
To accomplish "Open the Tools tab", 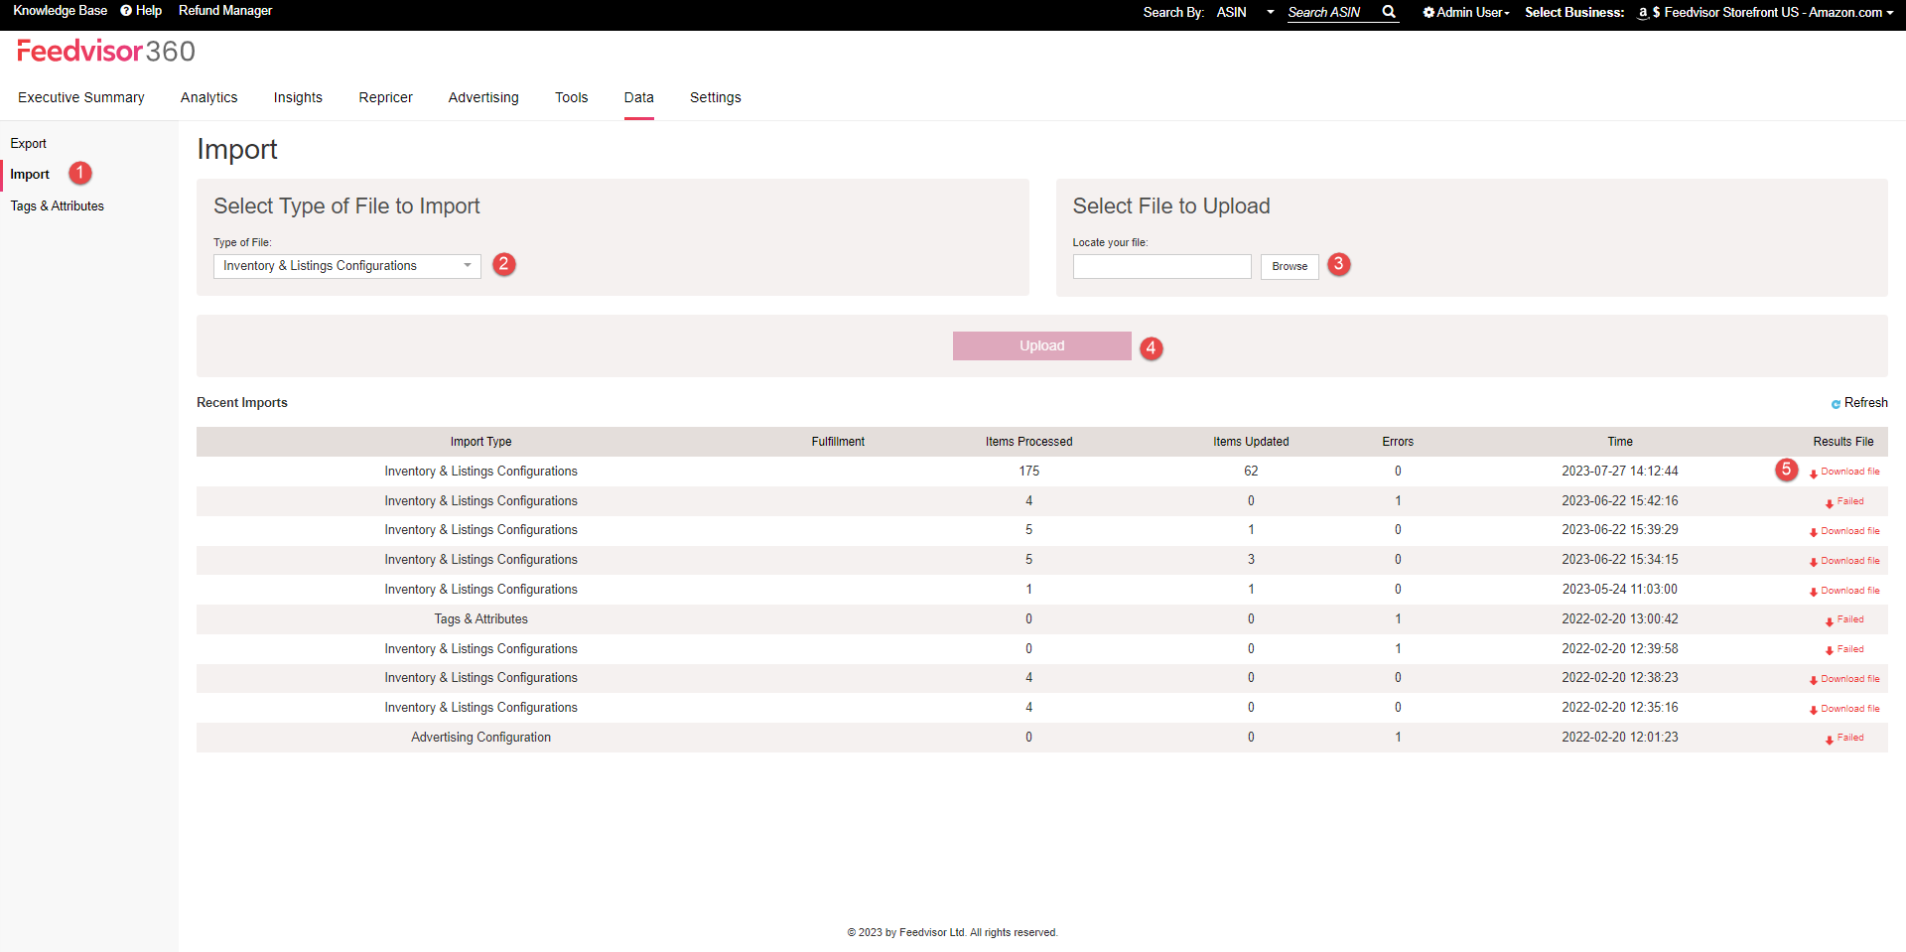I will click(x=572, y=97).
